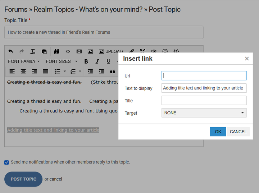Expand numbered list style arrow
This screenshot has height=193, width=259.
tap(80, 71)
